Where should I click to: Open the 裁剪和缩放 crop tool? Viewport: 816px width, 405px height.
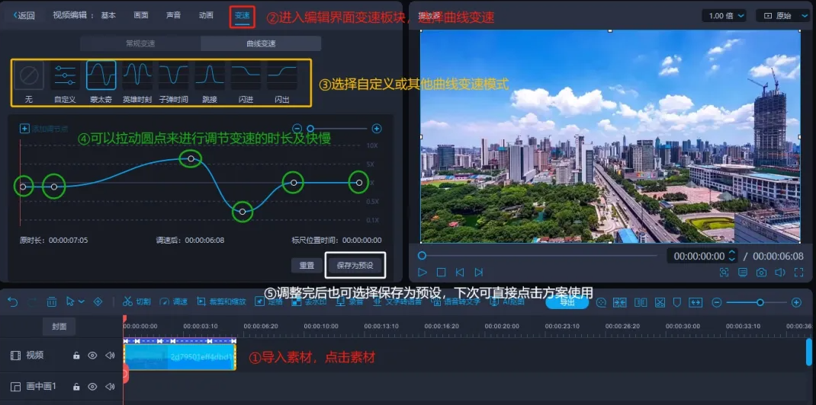pyautogui.click(x=222, y=301)
